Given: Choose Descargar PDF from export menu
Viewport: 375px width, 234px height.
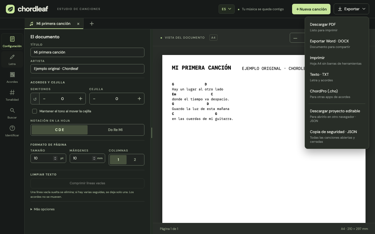Looking at the screenshot, I should pyautogui.click(x=337, y=27).
